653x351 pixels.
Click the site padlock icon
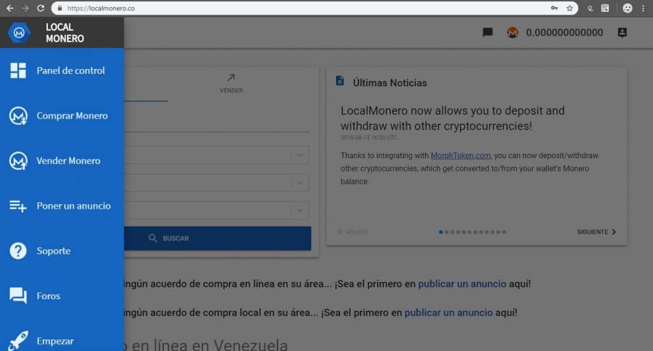click(59, 8)
